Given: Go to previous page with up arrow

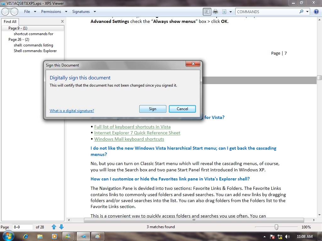Looking at the screenshot, I should (x=54, y=227).
